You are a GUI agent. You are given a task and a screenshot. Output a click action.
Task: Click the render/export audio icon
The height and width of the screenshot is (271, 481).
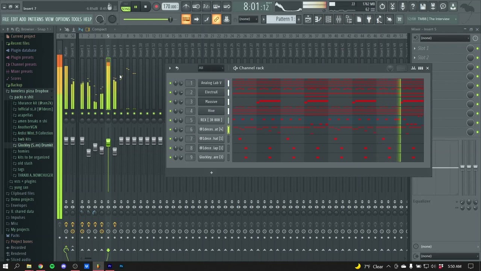[x=433, y=6]
